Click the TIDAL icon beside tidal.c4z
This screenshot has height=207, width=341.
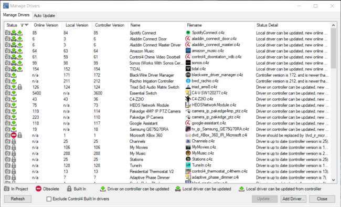point(188,69)
